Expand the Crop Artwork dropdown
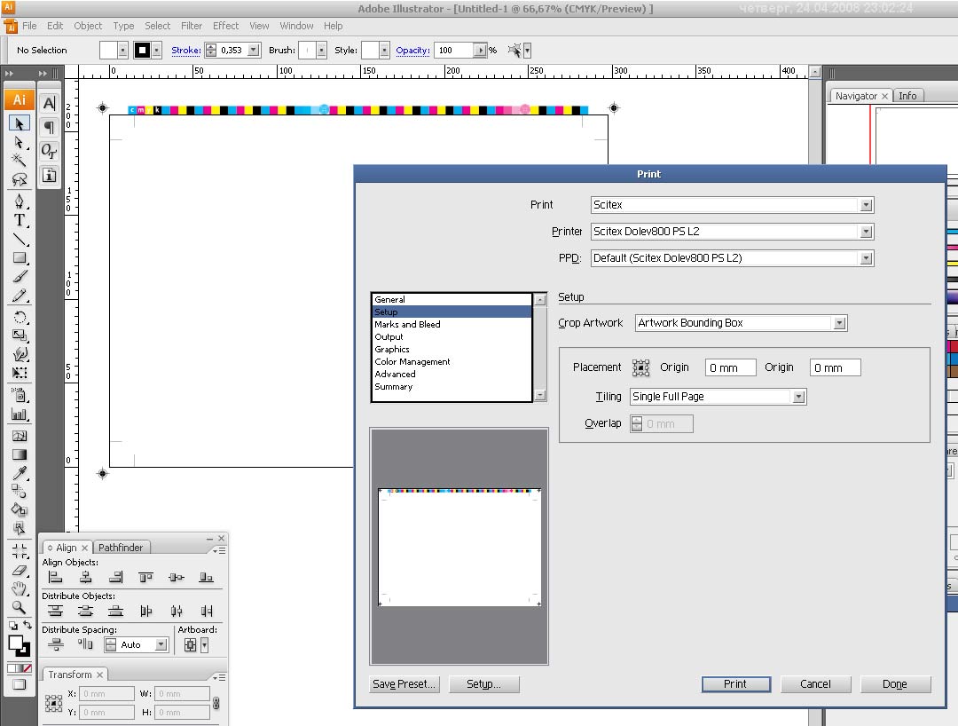958x726 pixels. pyautogui.click(x=840, y=323)
